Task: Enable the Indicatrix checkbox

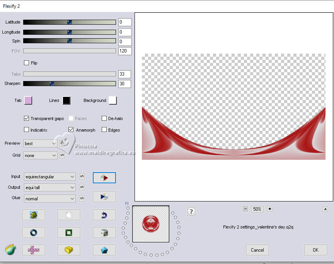Action: pos(26,130)
